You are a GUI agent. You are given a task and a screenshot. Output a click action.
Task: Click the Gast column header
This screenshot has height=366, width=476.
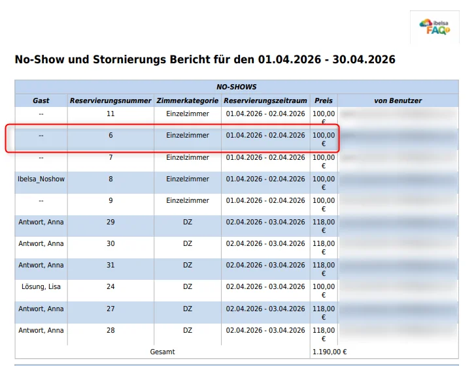(x=41, y=100)
